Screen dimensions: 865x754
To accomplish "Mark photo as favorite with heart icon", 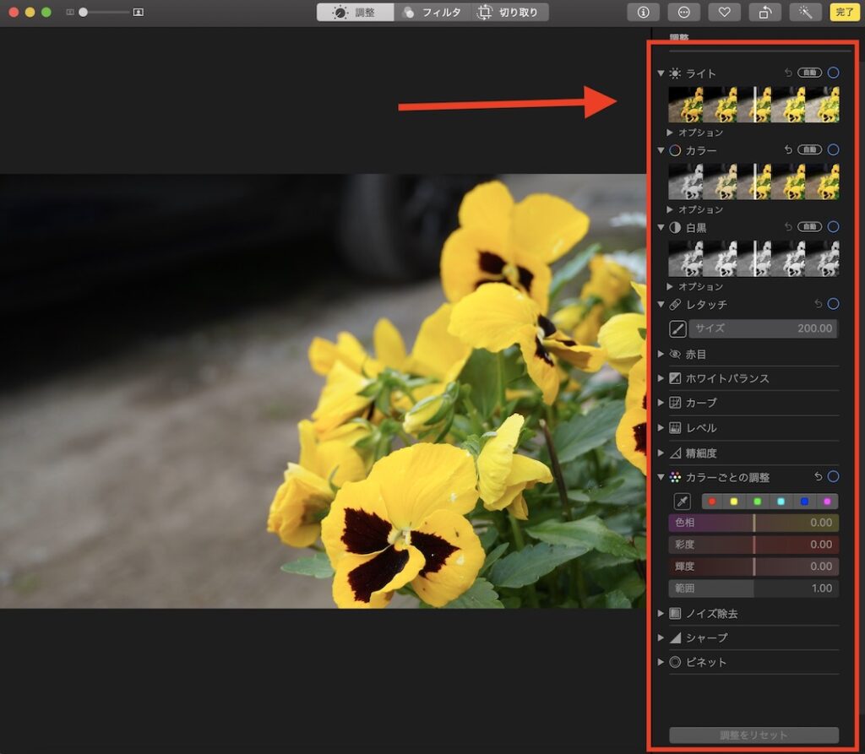I will (x=724, y=12).
